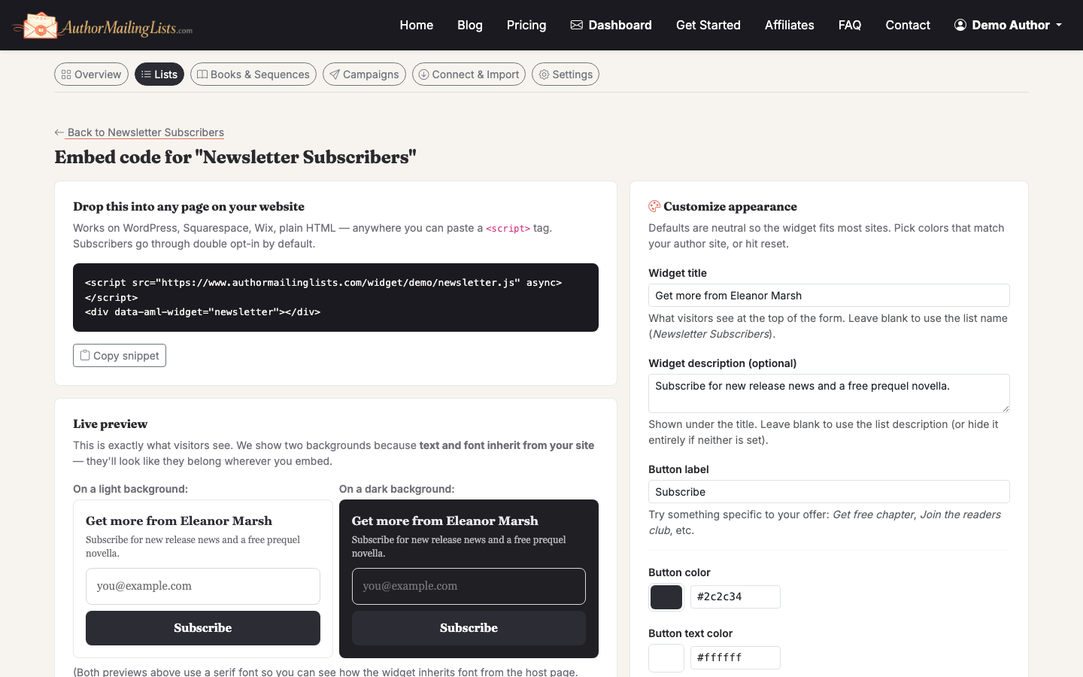The width and height of the screenshot is (1083, 677).
Task: Click Subscribe in the dark background preview
Action: [x=469, y=628]
